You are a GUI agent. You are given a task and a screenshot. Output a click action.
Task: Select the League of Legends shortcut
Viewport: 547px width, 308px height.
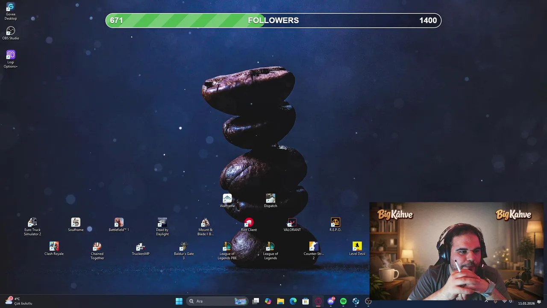coord(271,251)
